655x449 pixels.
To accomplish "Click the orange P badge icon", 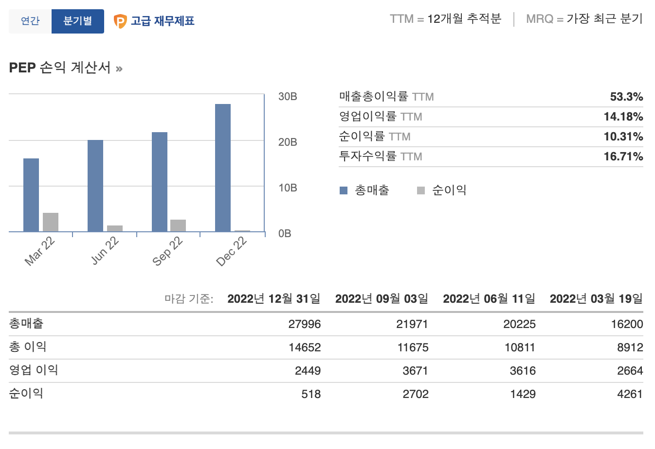I will point(120,21).
